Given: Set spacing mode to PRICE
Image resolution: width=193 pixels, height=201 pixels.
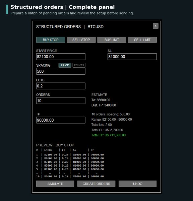Looking at the screenshot, I should click(x=65, y=65).
